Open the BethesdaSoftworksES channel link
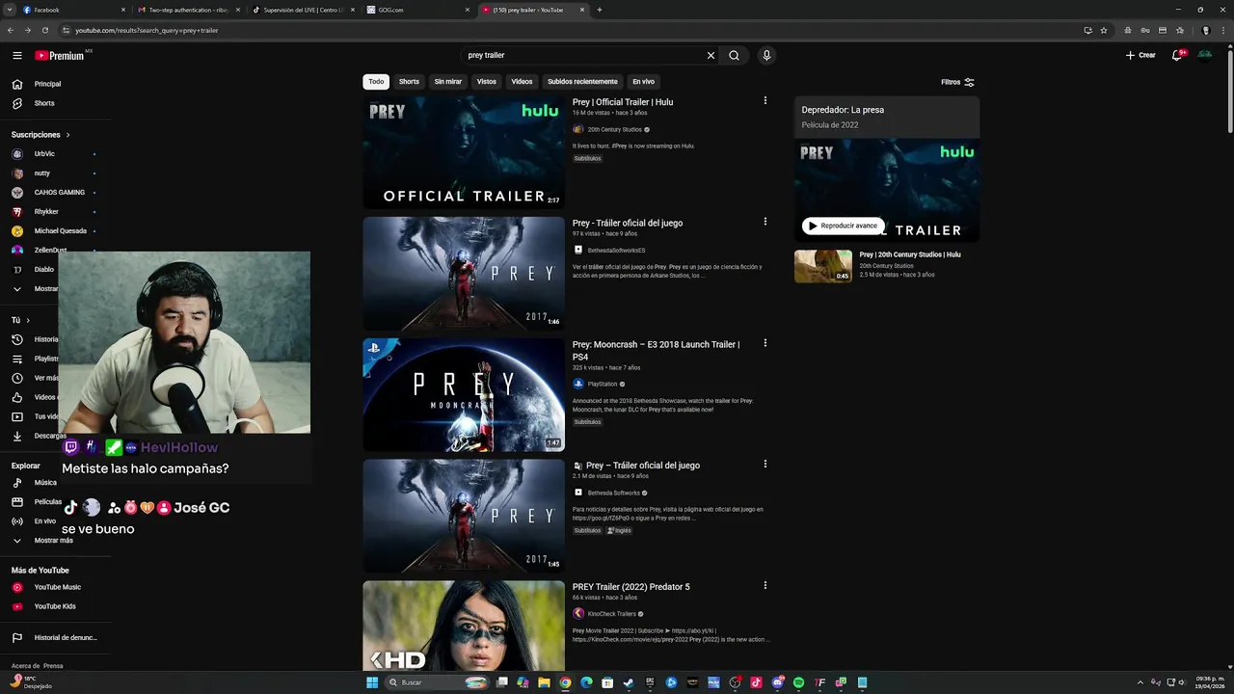The width and height of the screenshot is (1234, 694). (616, 251)
